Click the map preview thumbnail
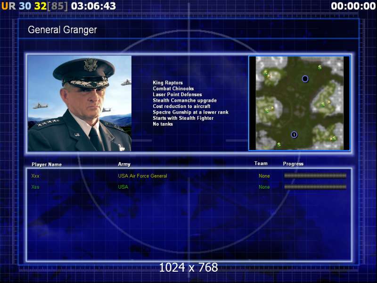This screenshot has width=377, height=283. 299,103
